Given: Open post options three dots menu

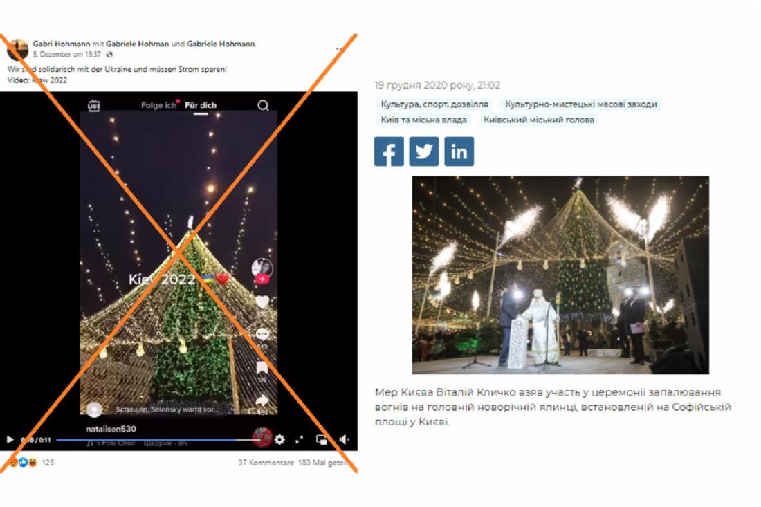Looking at the screenshot, I should tap(339, 48).
